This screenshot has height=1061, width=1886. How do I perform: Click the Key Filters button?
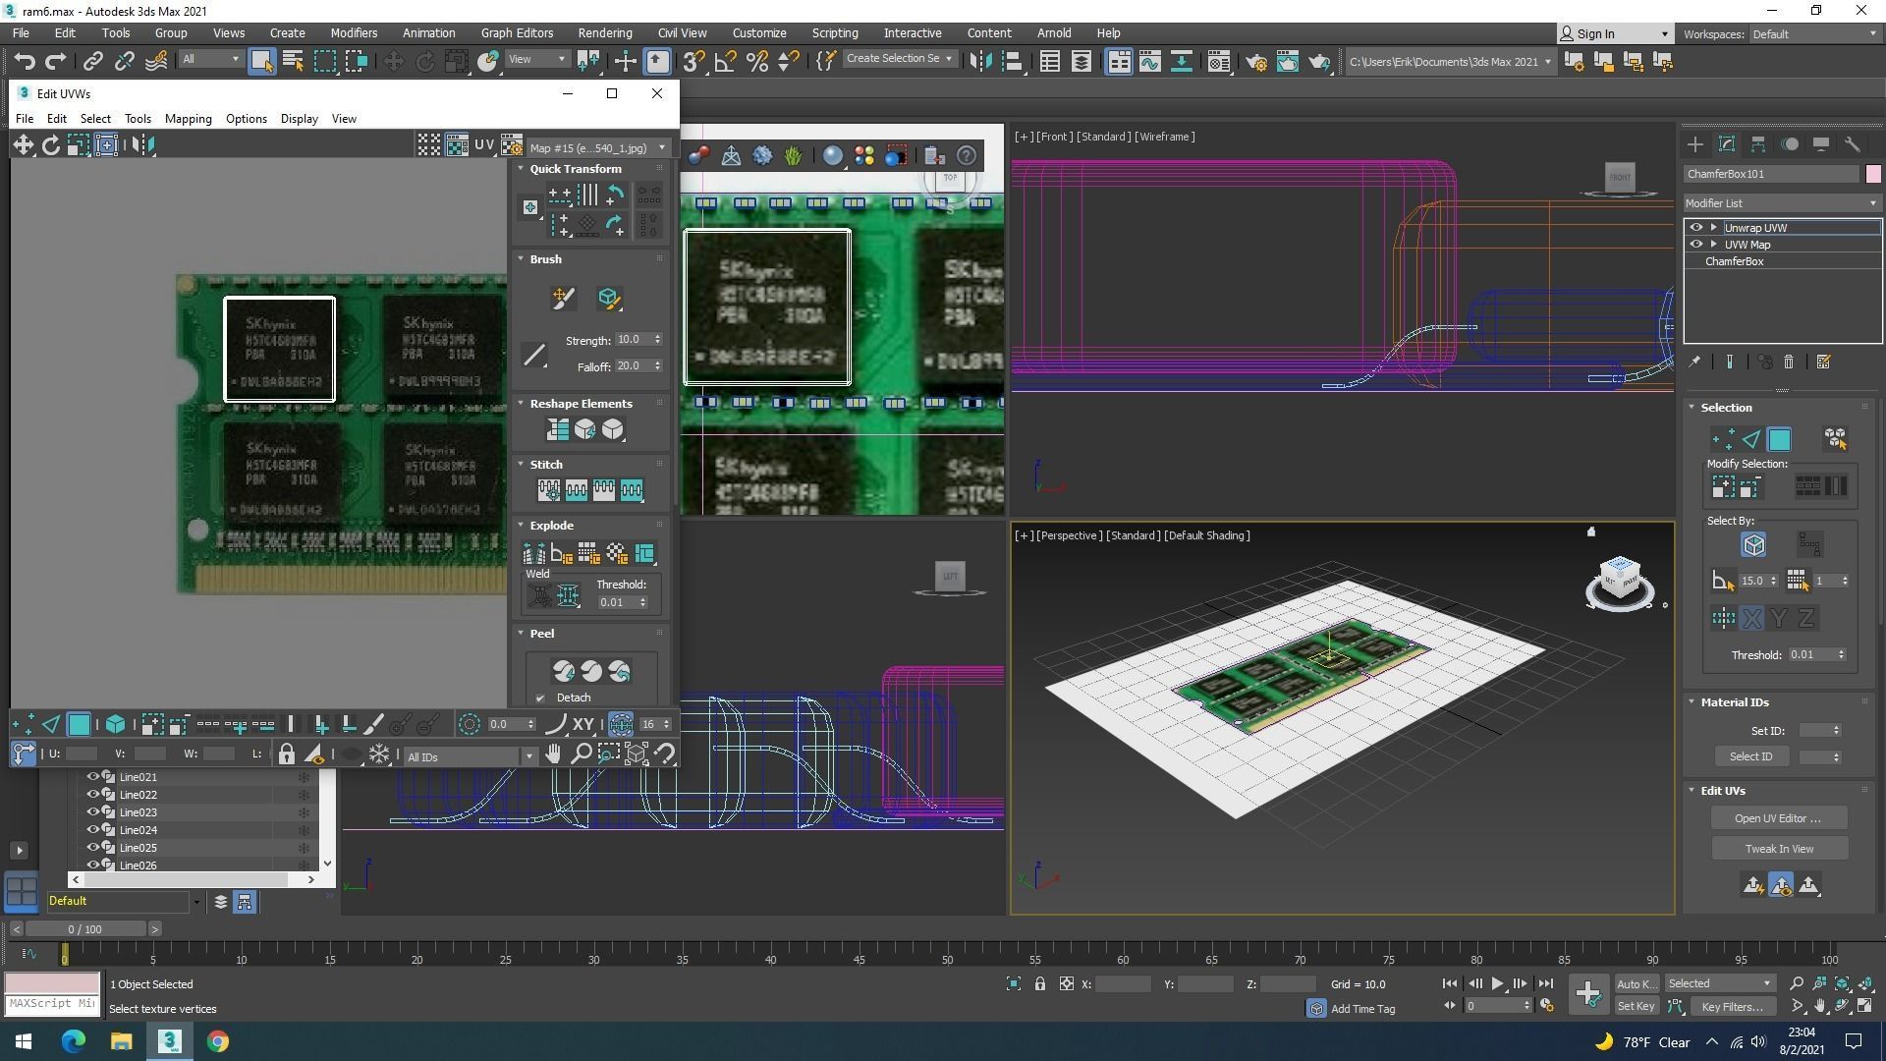(x=1732, y=1006)
